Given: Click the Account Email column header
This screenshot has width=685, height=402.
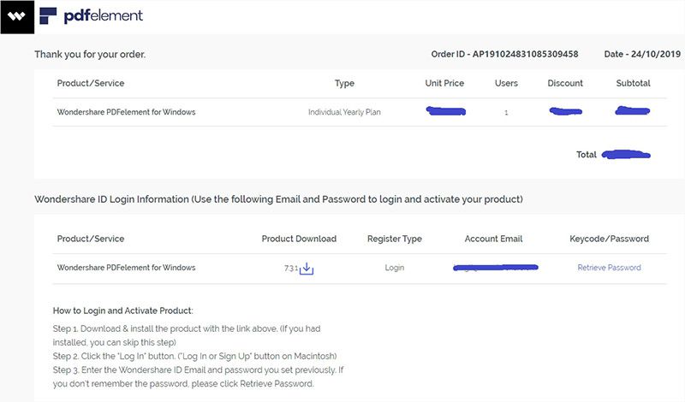Looking at the screenshot, I should click(493, 239).
